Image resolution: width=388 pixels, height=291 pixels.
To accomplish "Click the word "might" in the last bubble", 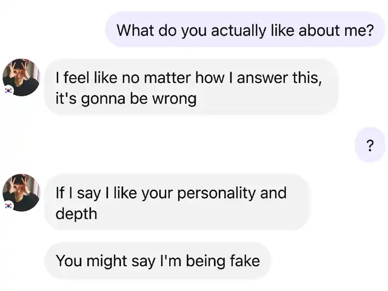I will (x=108, y=261).
